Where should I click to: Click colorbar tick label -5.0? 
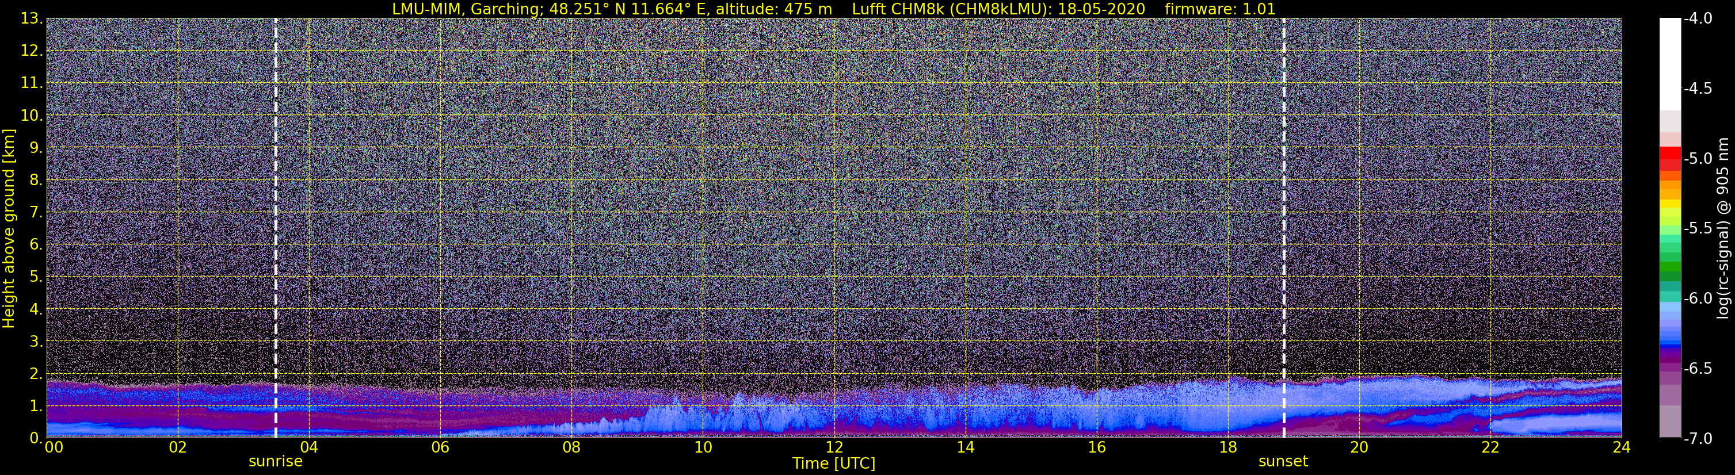coord(1699,159)
